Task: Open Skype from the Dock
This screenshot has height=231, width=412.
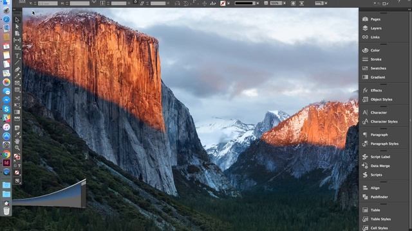Action: (6, 109)
